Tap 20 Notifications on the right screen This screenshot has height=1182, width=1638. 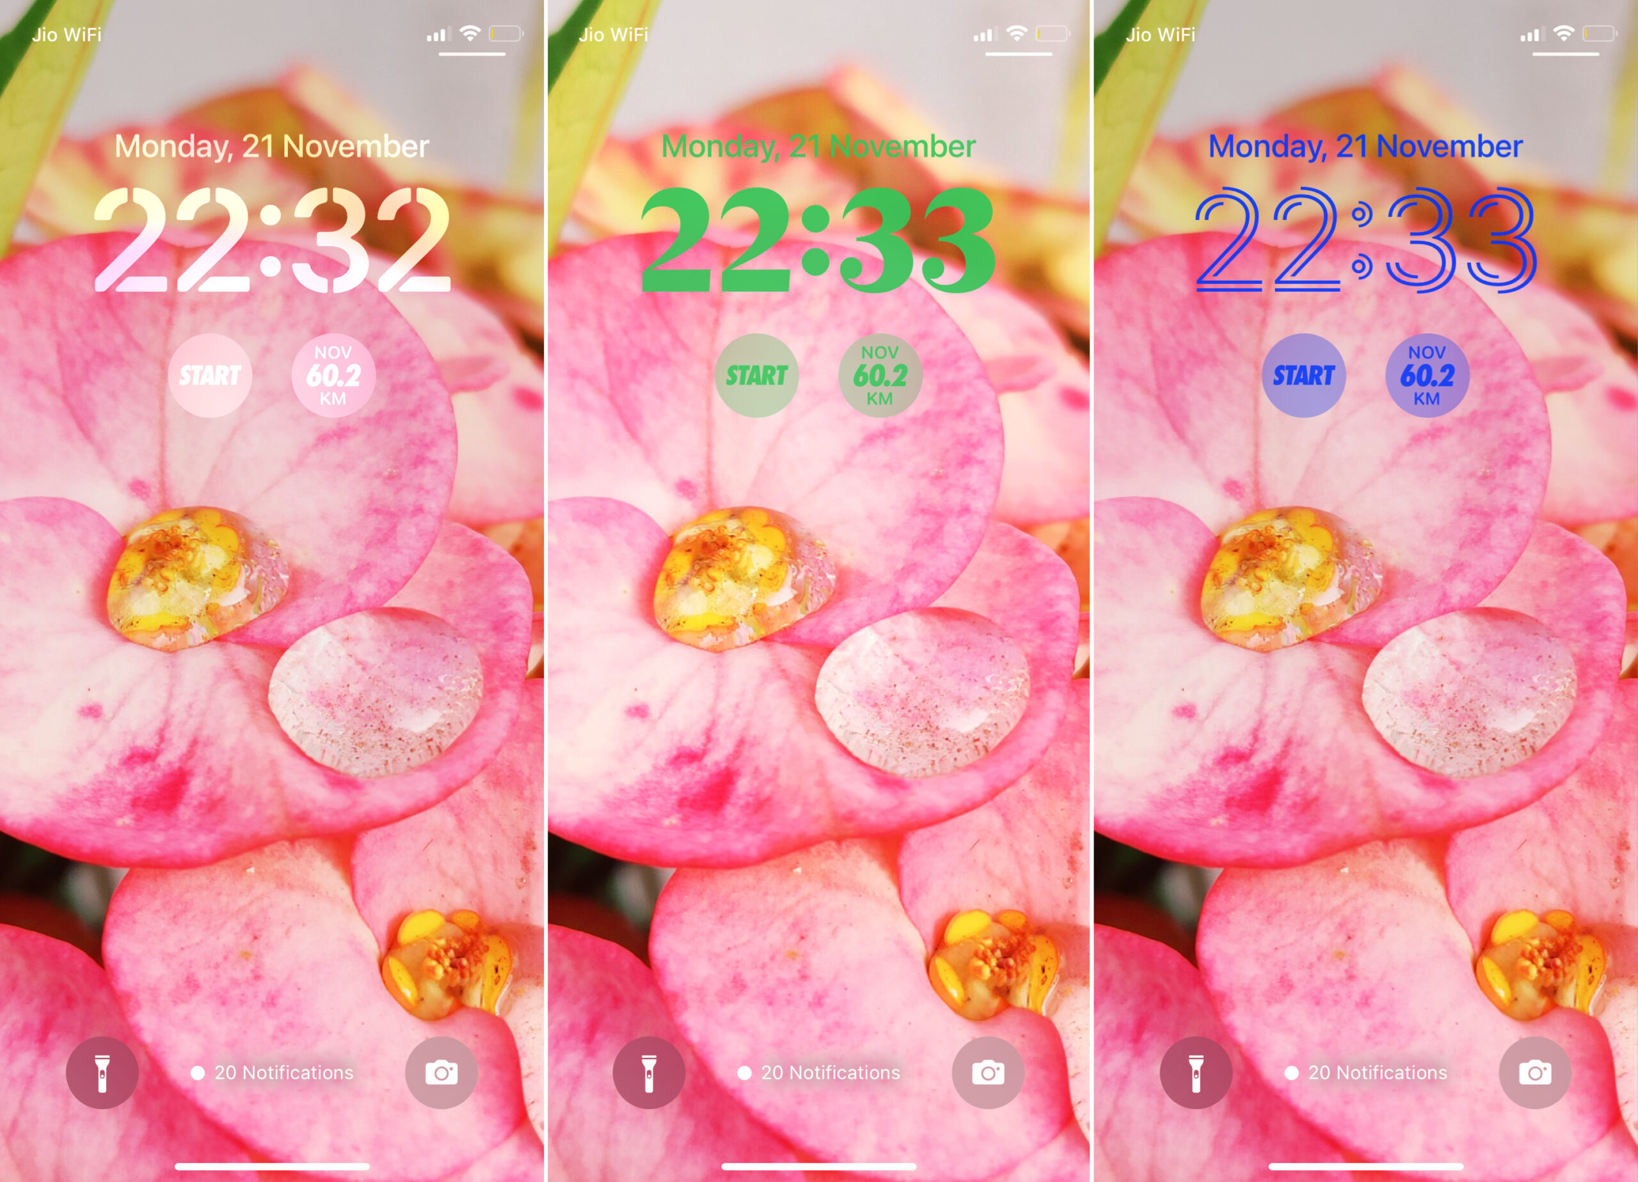click(1365, 1071)
